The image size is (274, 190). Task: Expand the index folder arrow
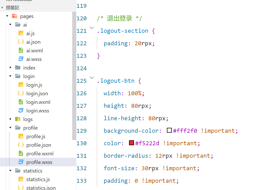coord(10,67)
